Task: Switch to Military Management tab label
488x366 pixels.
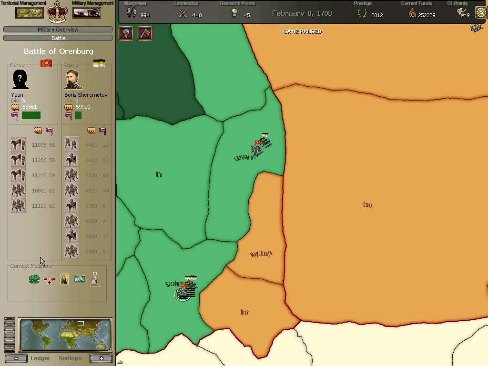Action: pos(93,3)
